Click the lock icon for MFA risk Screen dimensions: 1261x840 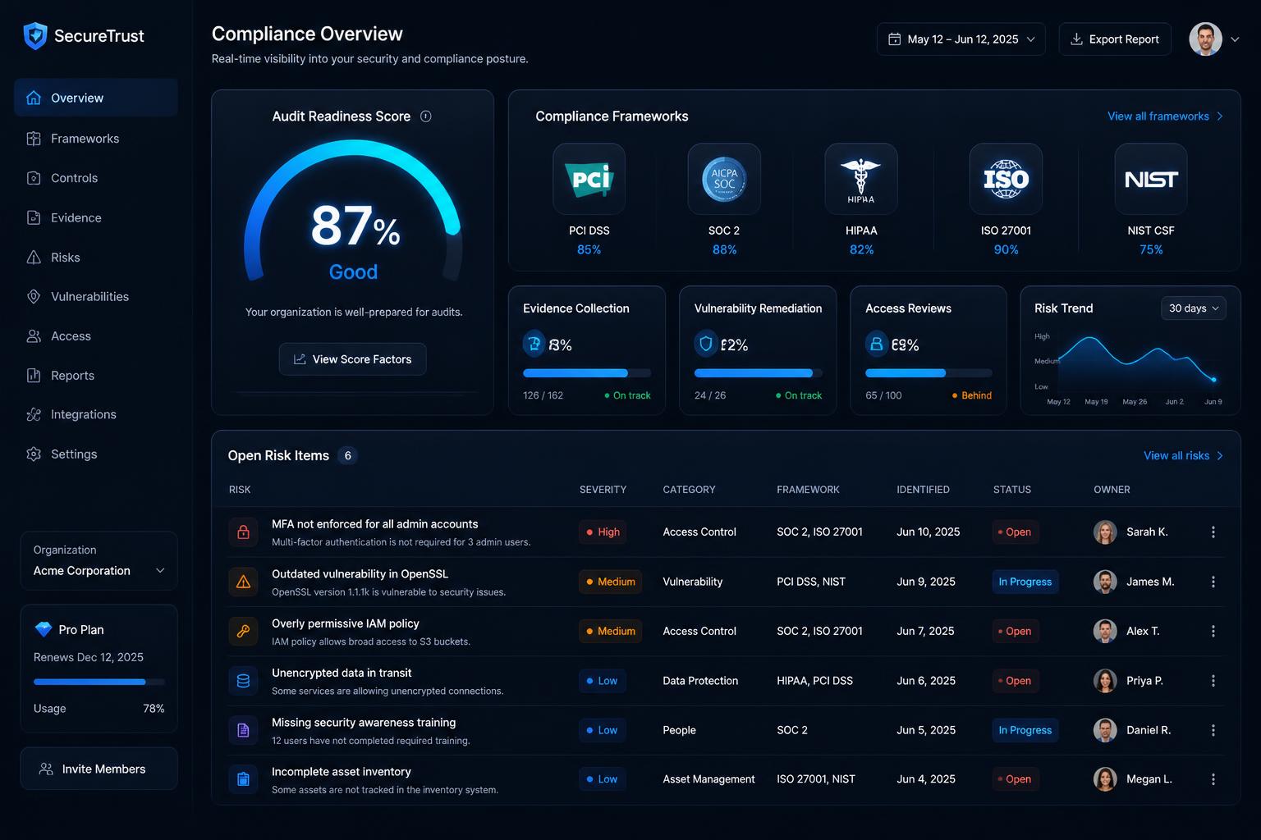[243, 532]
